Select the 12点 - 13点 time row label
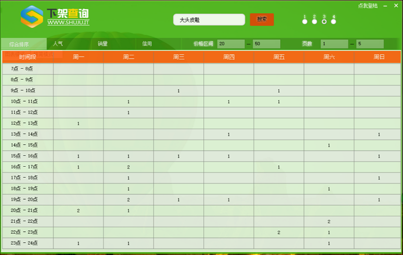 point(24,123)
